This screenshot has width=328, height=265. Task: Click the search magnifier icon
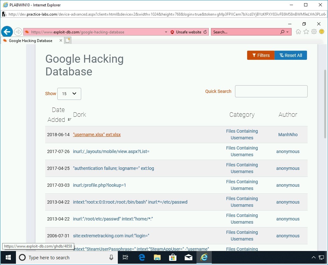[x=283, y=32]
